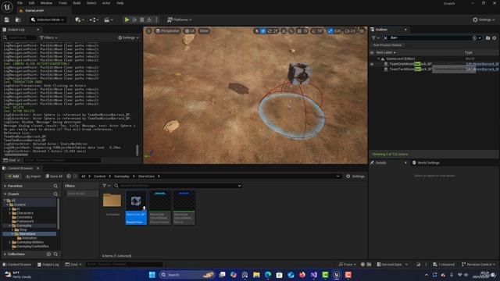
Task: Open the Revision Control dropdown in status bar
Action: pos(478,265)
